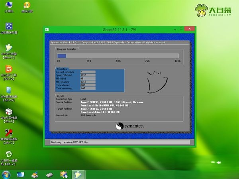Open 登录密码清除 [Alt+C] password tool
The height and width of the screenshot is (179, 239).
(9, 137)
